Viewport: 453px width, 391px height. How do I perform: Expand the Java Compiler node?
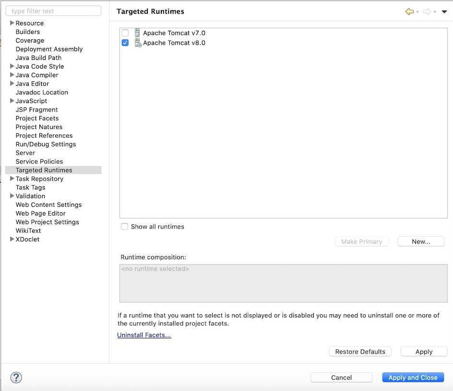[x=12, y=75]
